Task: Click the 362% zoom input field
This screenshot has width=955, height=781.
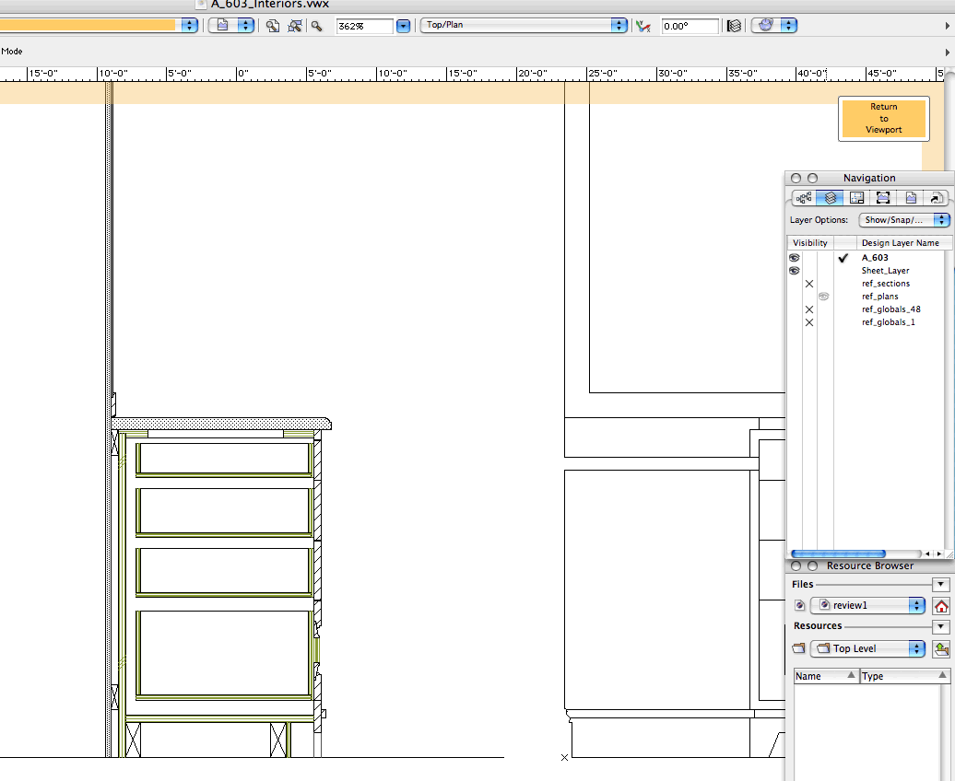Action: pyautogui.click(x=365, y=26)
